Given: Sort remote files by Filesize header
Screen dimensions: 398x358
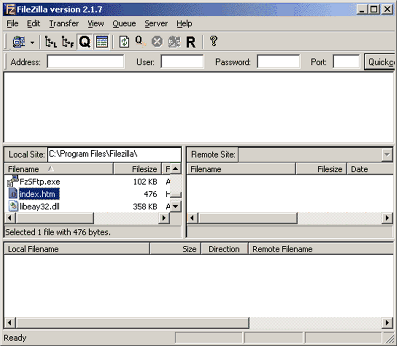Looking at the screenshot, I should (322, 169).
